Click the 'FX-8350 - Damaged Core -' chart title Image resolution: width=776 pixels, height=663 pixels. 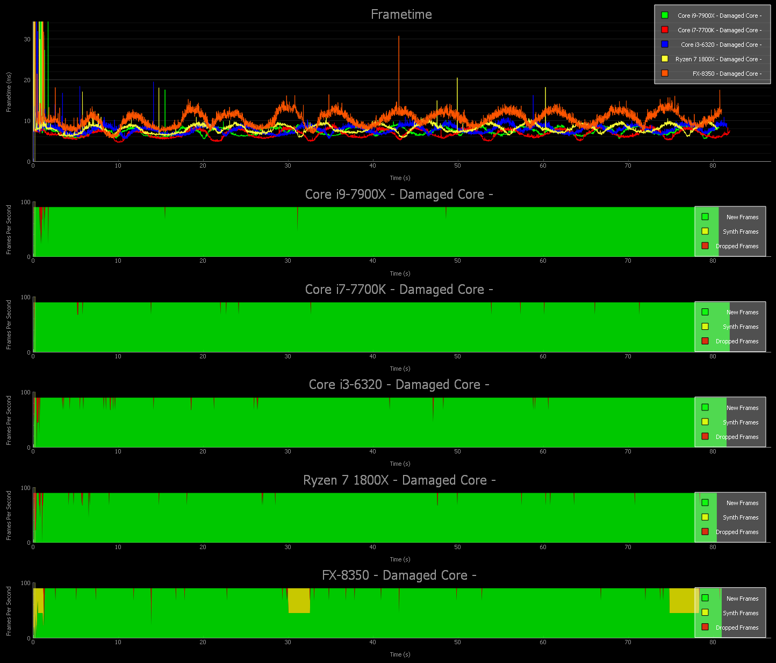coord(399,575)
